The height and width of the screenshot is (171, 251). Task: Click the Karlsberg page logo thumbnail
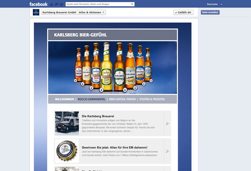click(36, 12)
